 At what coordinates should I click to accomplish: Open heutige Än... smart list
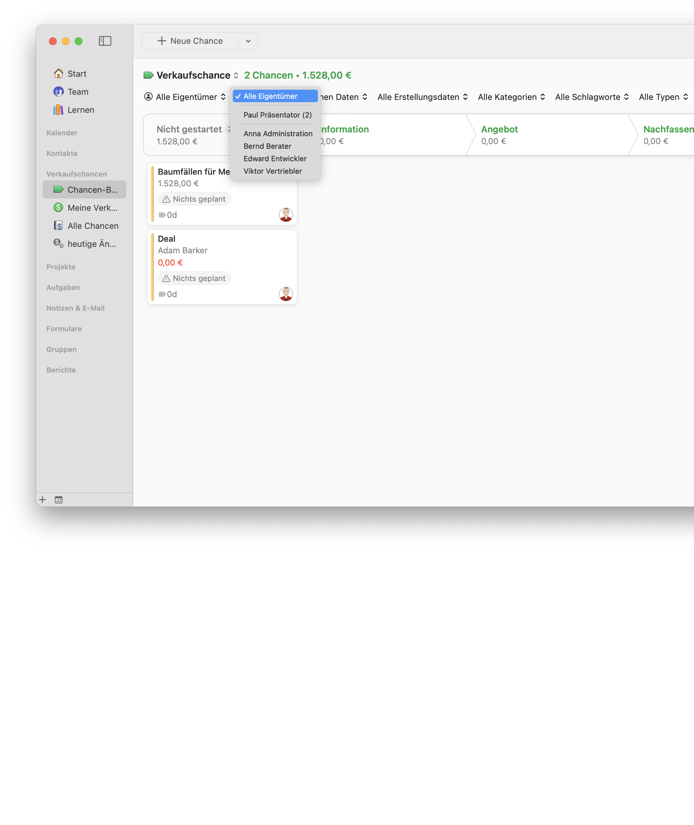(91, 244)
